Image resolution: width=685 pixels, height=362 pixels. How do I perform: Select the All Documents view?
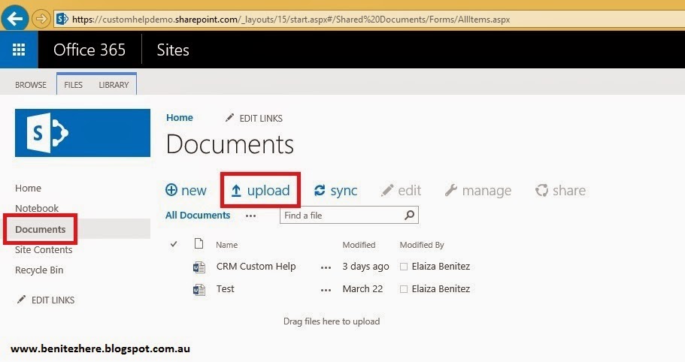tap(198, 215)
